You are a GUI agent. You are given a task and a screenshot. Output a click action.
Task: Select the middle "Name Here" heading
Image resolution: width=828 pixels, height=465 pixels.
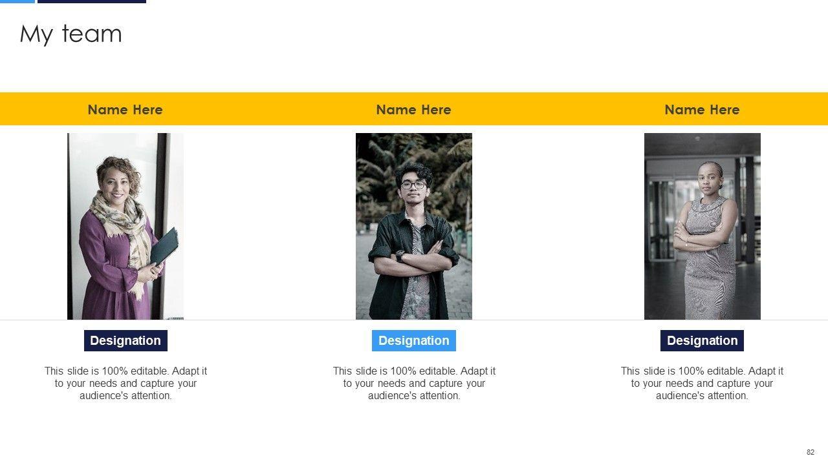[x=413, y=110]
